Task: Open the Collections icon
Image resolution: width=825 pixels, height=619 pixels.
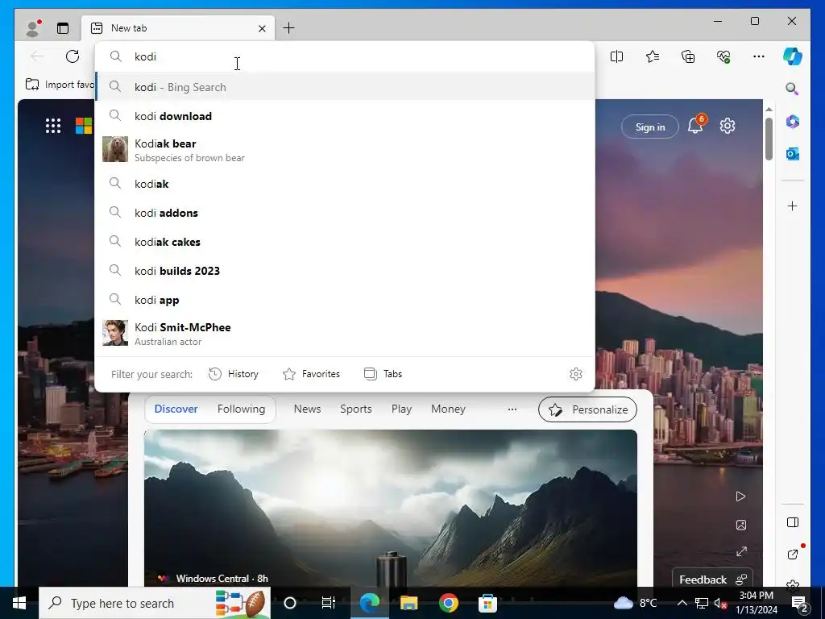Action: [688, 56]
